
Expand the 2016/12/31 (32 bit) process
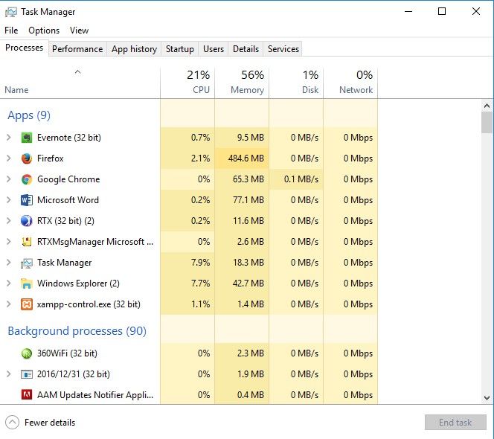[9, 374]
